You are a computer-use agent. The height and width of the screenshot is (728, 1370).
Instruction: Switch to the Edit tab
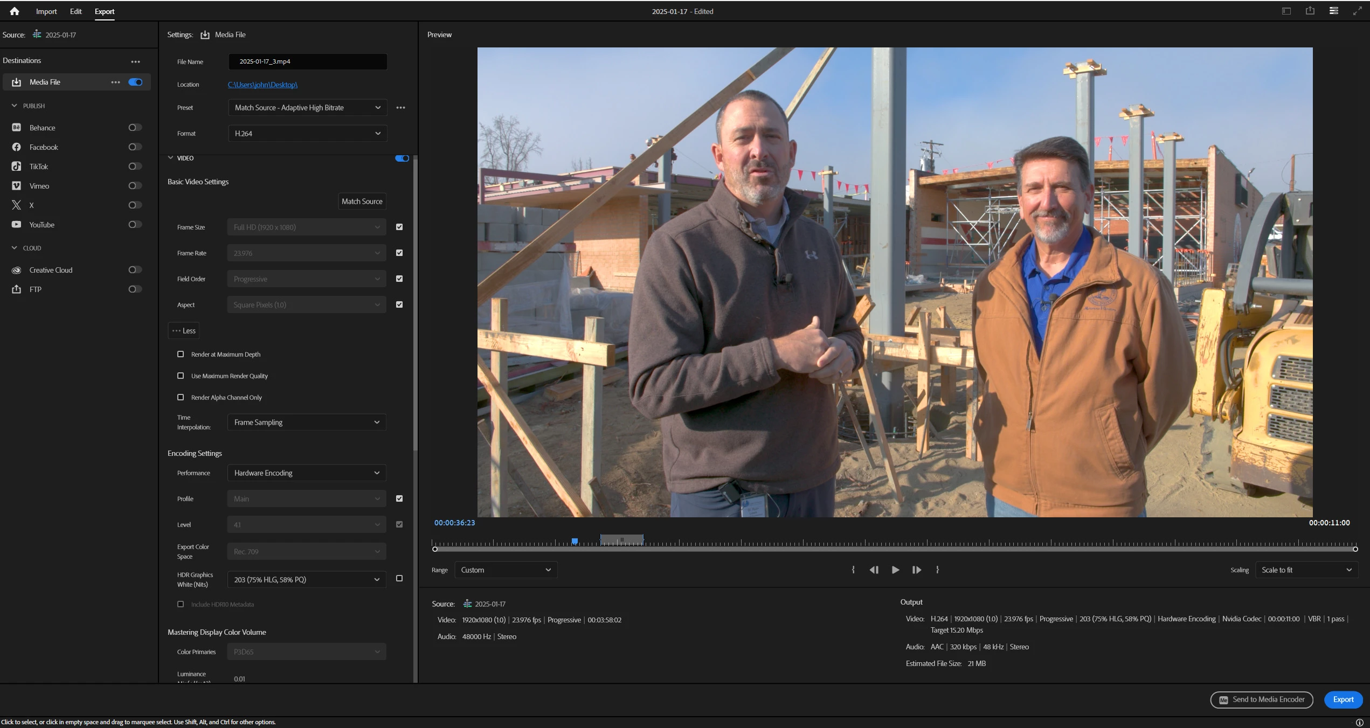click(x=75, y=11)
